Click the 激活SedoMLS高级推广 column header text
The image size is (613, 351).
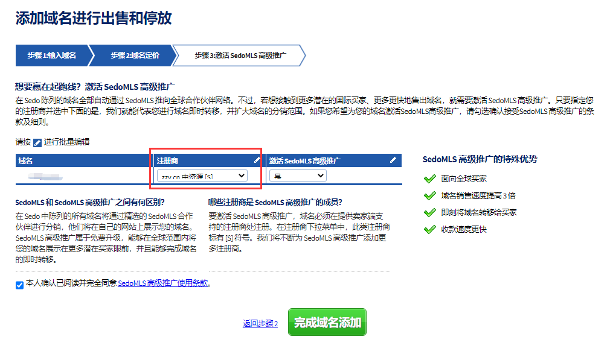(304, 161)
